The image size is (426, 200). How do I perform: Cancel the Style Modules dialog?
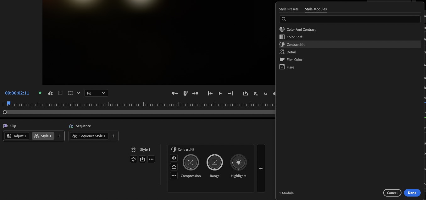392,192
